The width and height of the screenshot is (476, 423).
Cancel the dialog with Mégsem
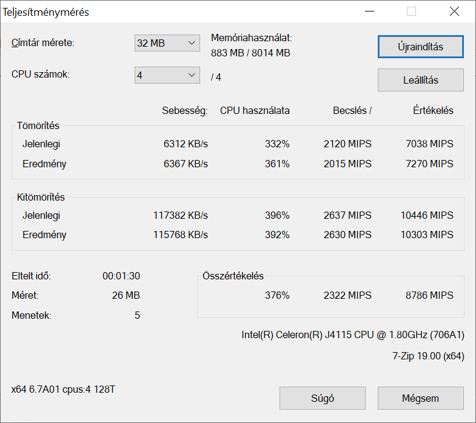point(420,398)
